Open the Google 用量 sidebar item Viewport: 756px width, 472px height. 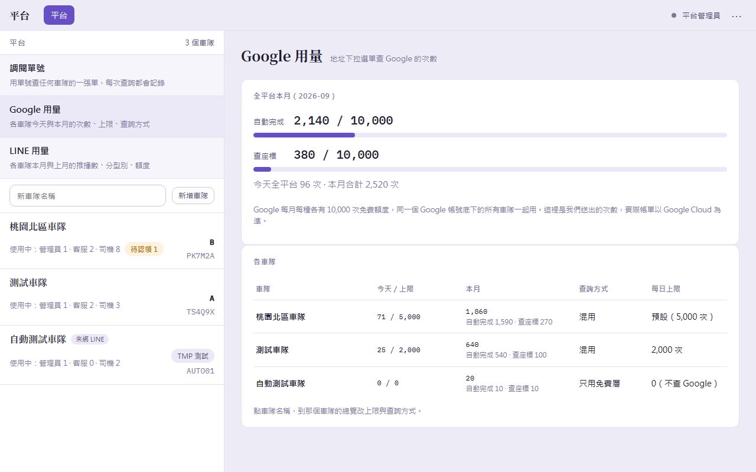pos(112,117)
